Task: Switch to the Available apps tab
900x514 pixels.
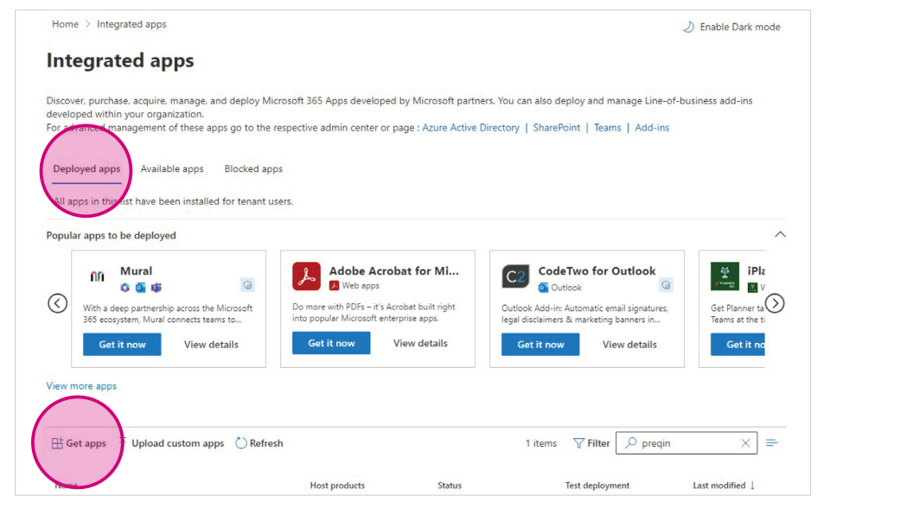Action: pos(172,168)
